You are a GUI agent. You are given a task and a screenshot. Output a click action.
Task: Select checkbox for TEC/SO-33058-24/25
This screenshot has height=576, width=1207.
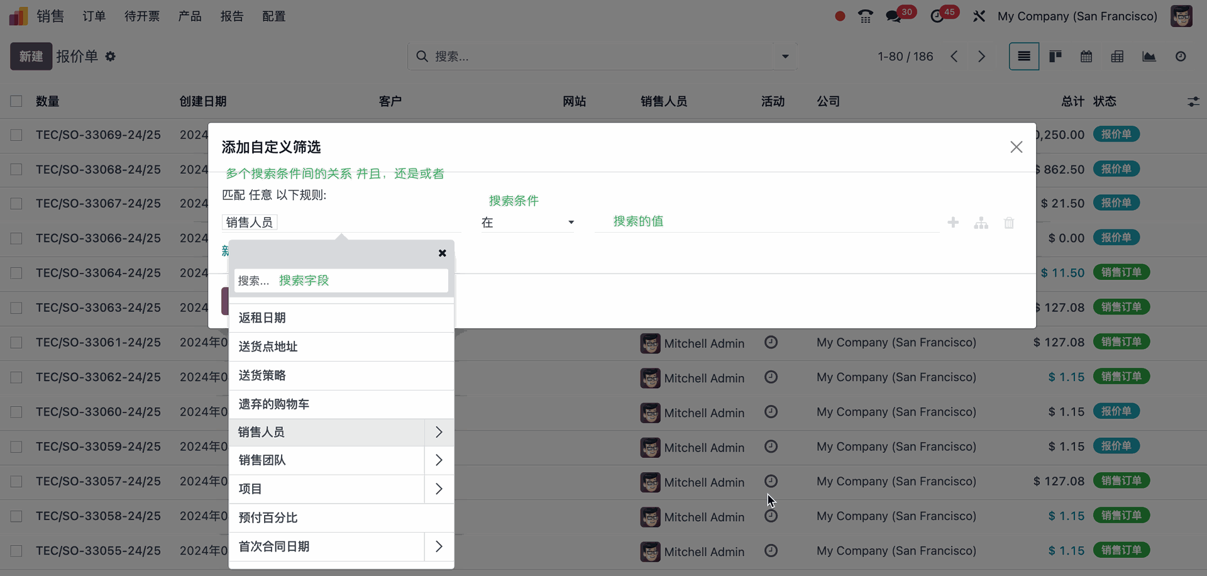click(x=16, y=516)
